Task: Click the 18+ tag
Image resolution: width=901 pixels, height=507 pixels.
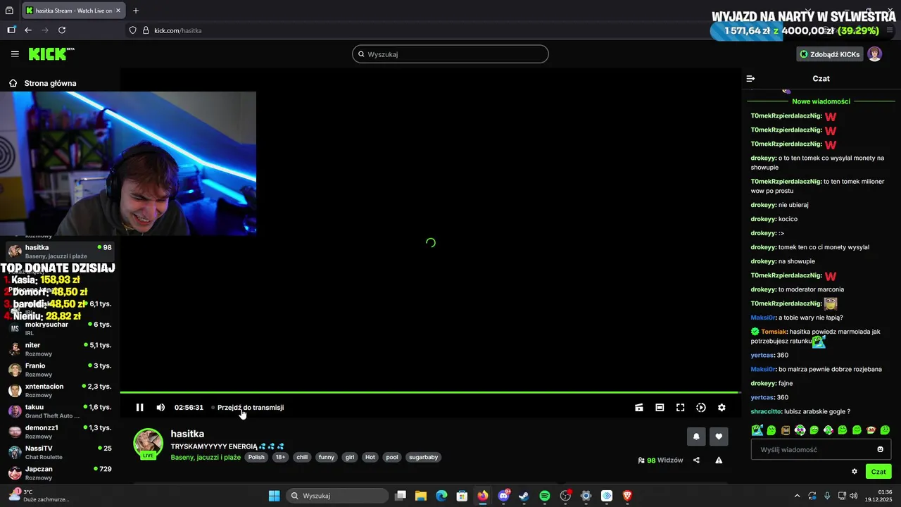Action: tap(280, 457)
